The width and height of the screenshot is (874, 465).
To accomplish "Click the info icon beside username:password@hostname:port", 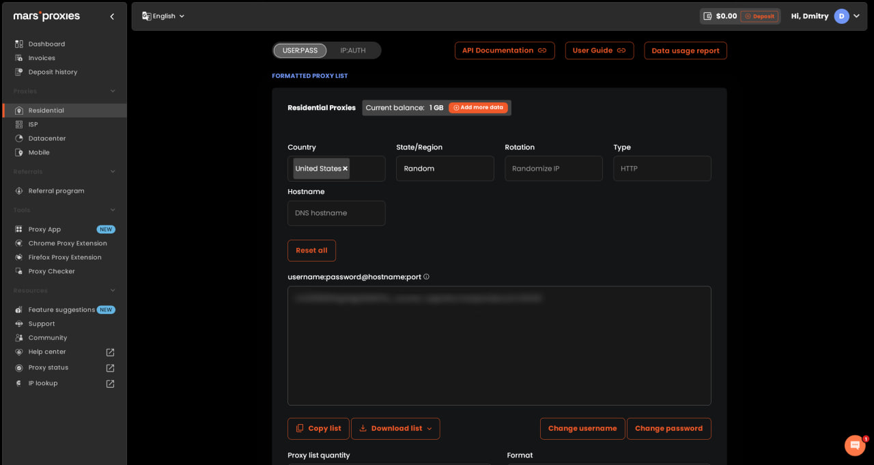I will [426, 277].
